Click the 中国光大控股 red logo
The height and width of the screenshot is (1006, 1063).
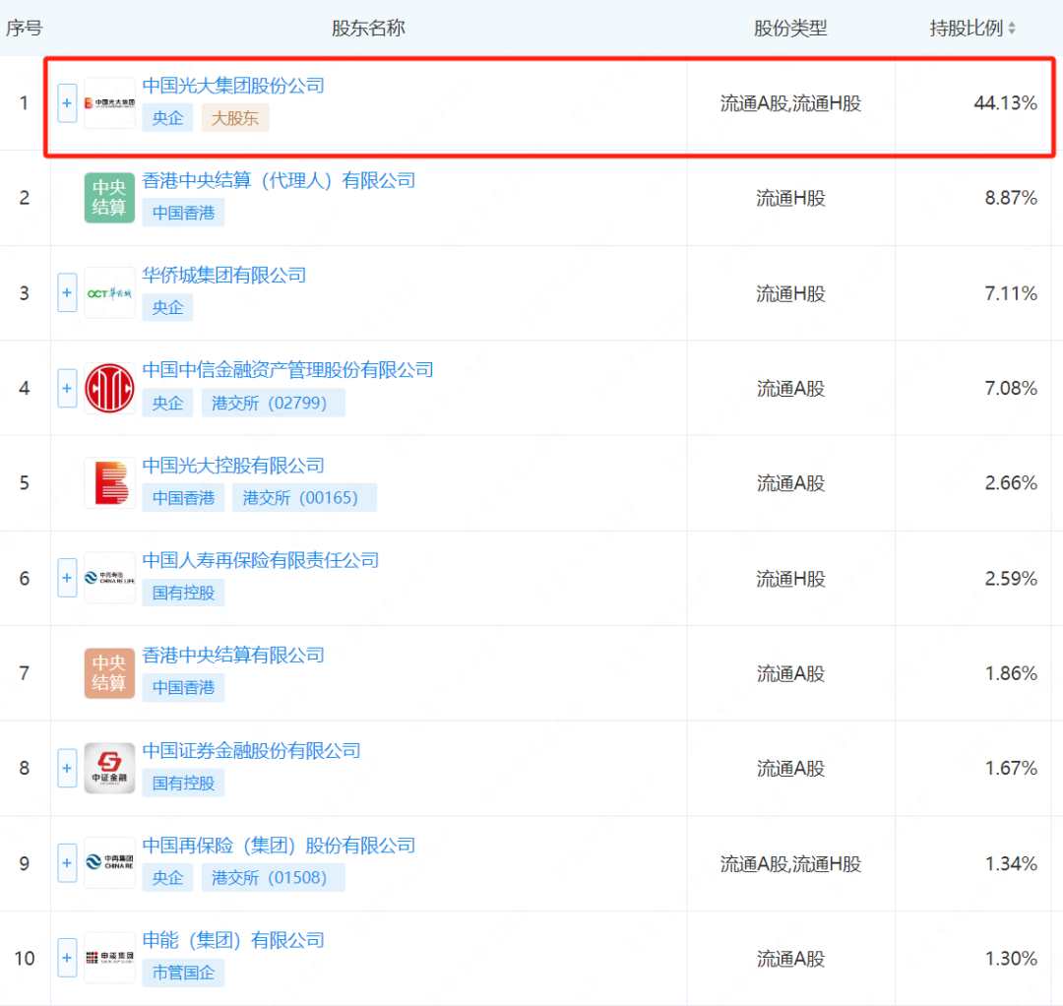[109, 483]
